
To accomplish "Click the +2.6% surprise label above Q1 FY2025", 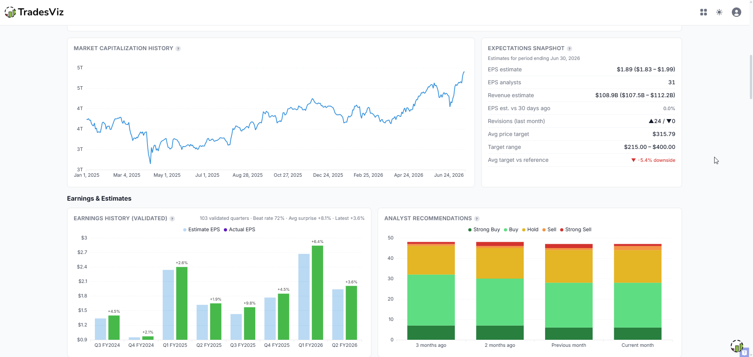I will click(182, 263).
